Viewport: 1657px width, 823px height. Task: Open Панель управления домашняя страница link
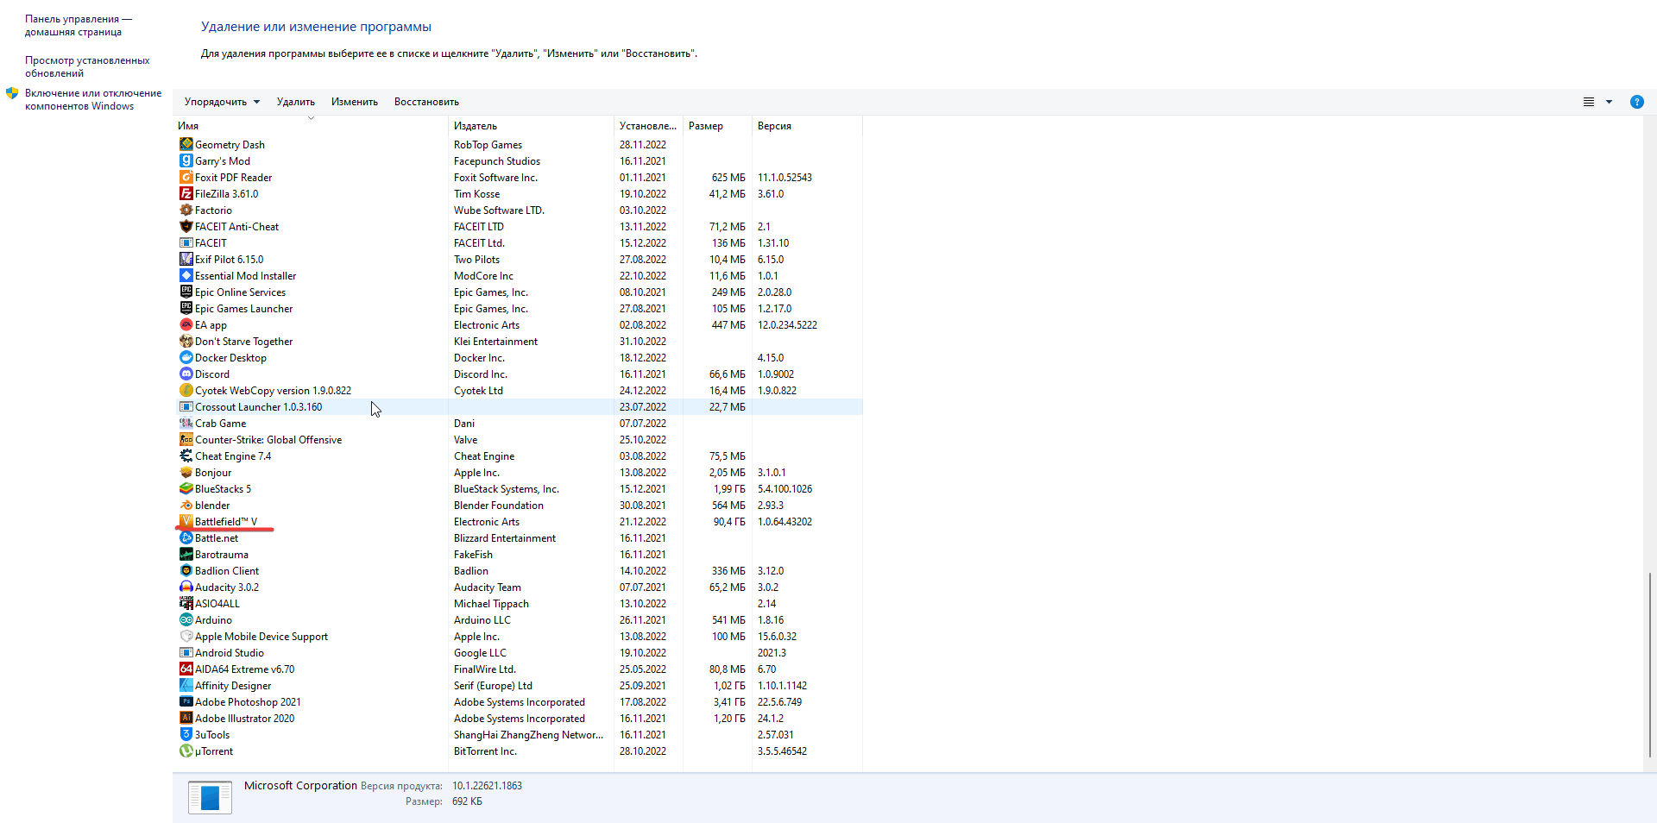click(78, 26)
